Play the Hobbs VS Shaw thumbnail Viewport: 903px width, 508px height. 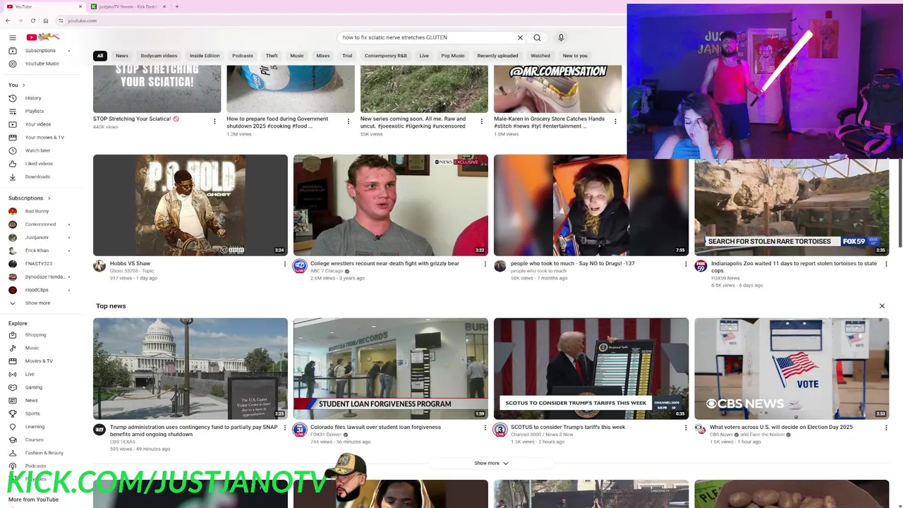click(190, 205)
